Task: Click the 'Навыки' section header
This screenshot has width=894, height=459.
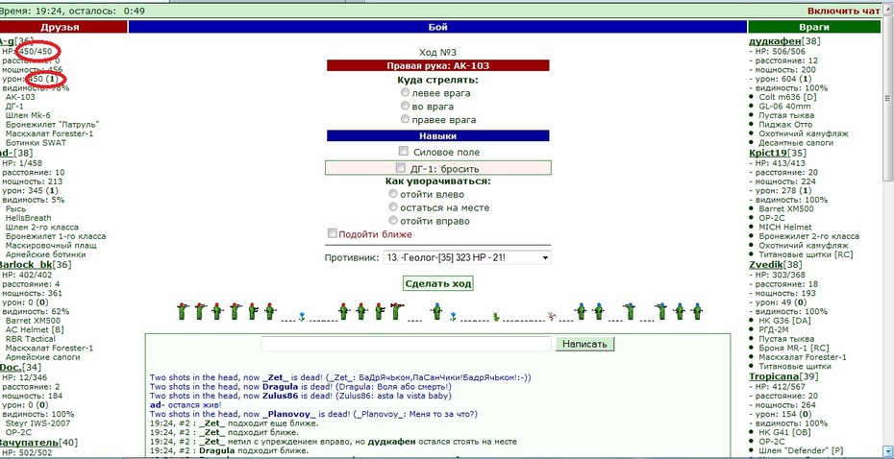Action: [x=438, y=135]
